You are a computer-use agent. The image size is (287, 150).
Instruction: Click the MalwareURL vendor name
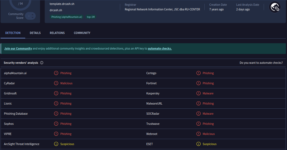point(154,103)
